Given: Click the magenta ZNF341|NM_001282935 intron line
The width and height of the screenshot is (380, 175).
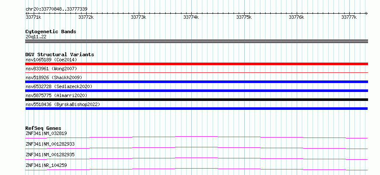Looking at the screenshot, I should pos(196,158).
